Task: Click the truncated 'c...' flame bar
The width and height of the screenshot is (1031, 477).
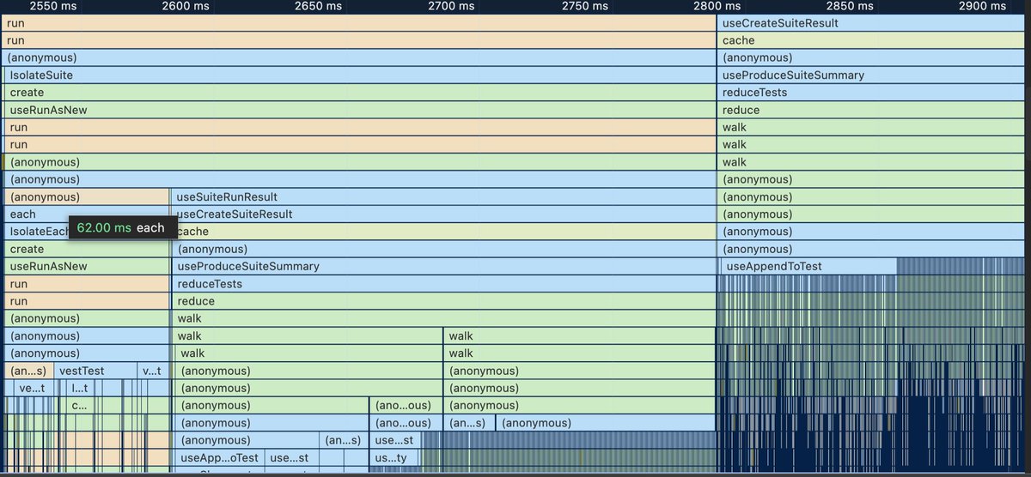Action: click(78, 405)
